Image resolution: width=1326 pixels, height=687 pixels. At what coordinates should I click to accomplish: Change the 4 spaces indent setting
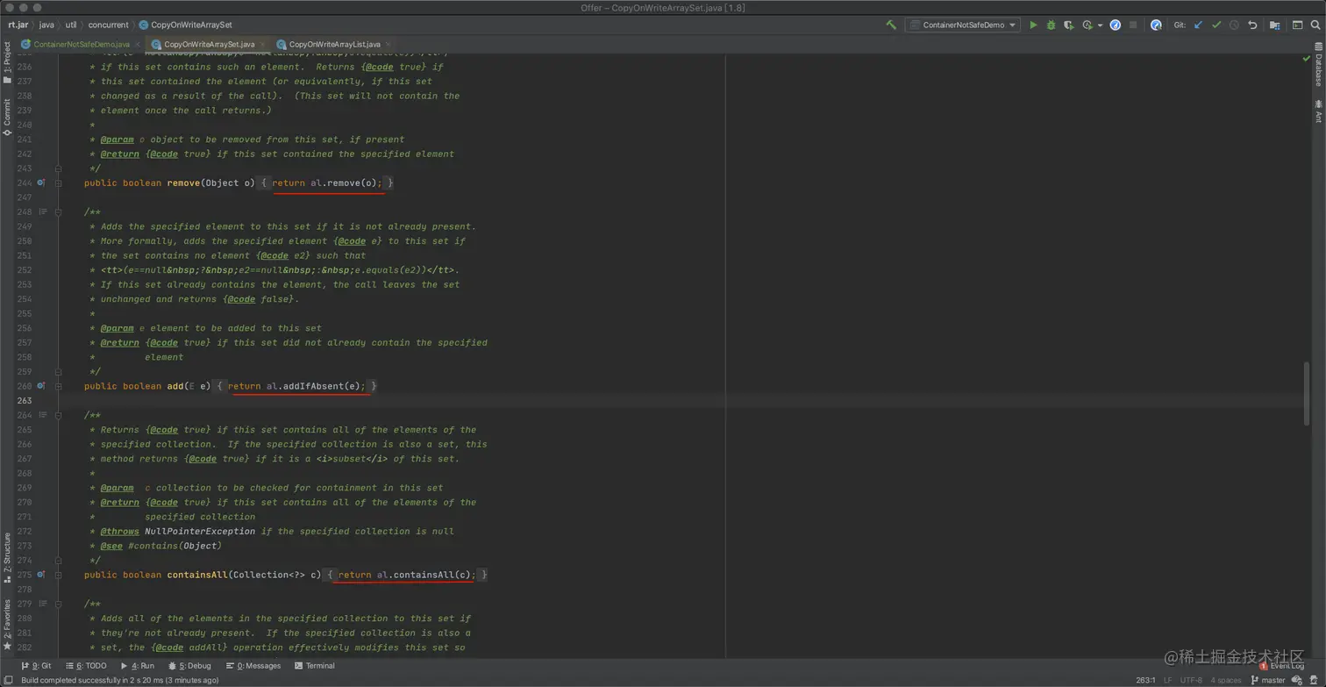[x=1226, y=680]
